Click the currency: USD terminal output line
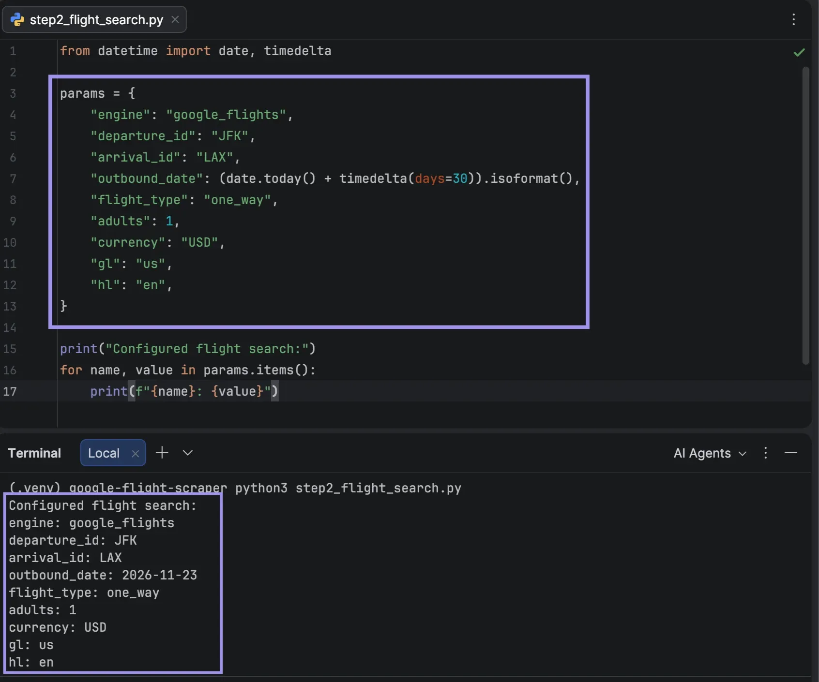This screenshot has height=682, width=819. 58,627
